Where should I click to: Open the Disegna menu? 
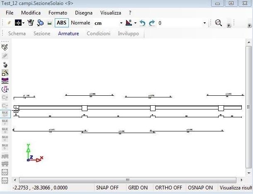[83, 13]
